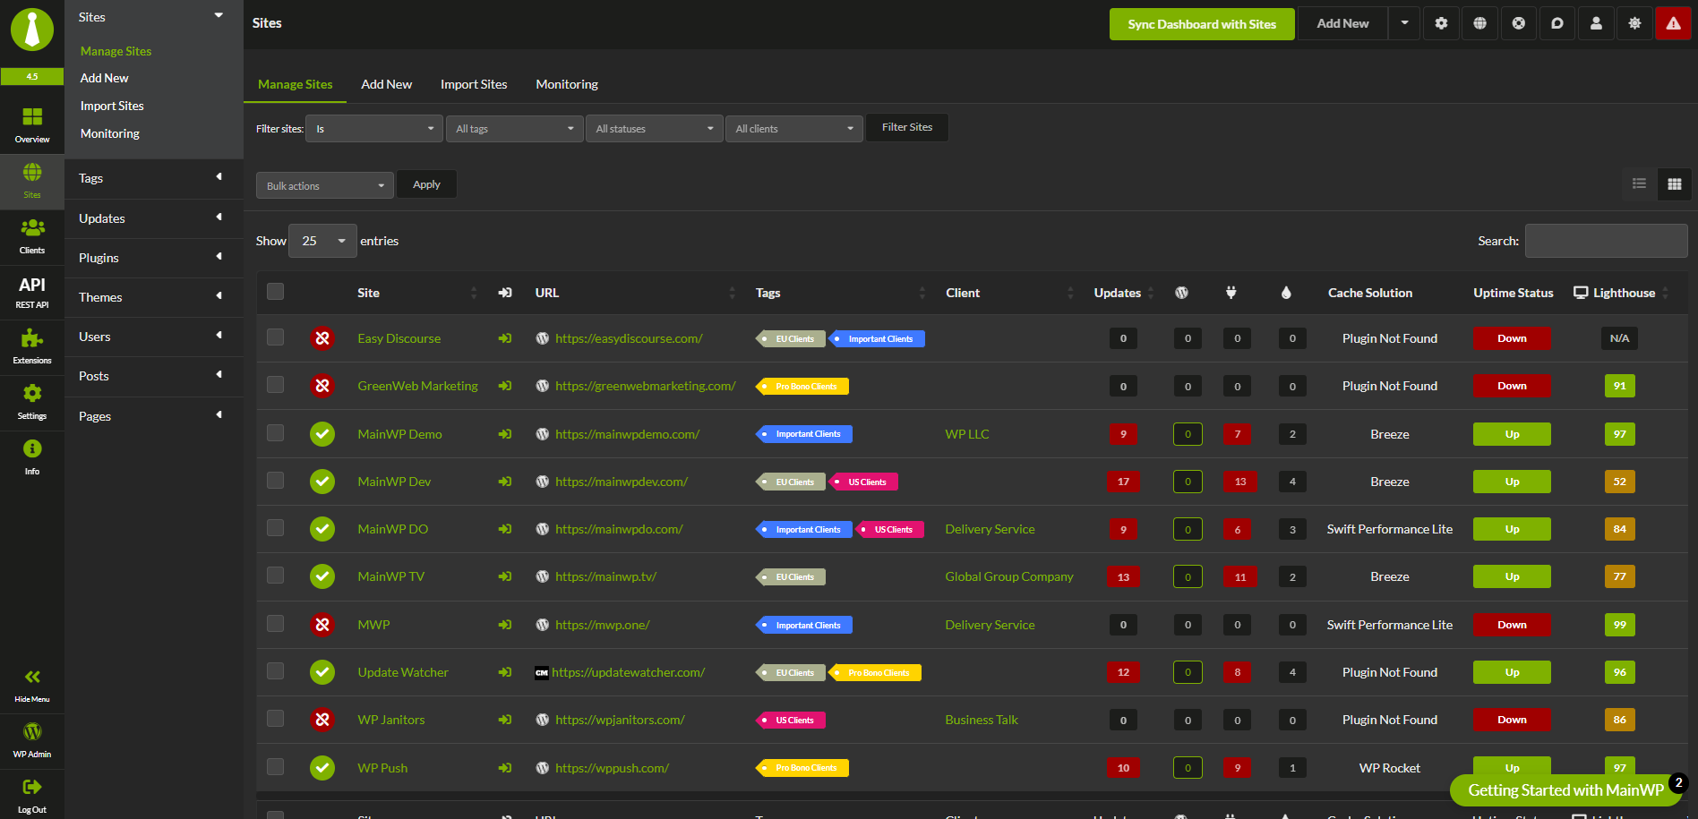The height and width of the screenshot is (819, 1698).
Task: Click the Global Group Company client link
Action: coord(1009,576)
